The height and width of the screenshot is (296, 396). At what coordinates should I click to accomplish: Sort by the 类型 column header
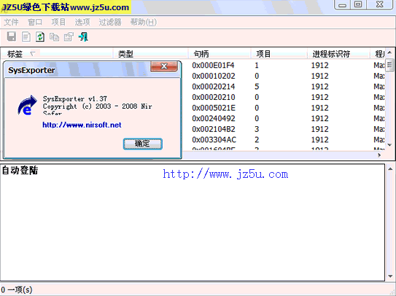(150, 54)
